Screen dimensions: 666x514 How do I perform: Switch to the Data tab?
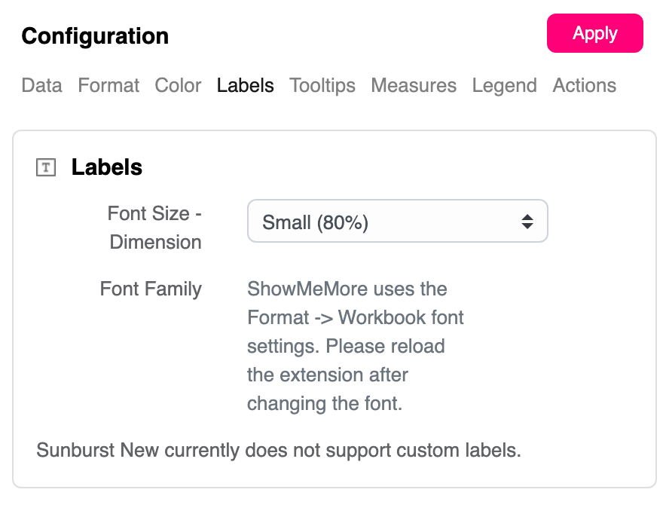[x=41, y=85]
